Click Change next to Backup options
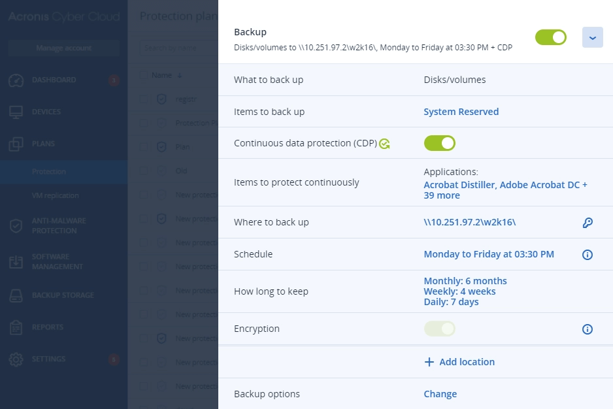Screen dimensions: 613x409 point(440,394)
